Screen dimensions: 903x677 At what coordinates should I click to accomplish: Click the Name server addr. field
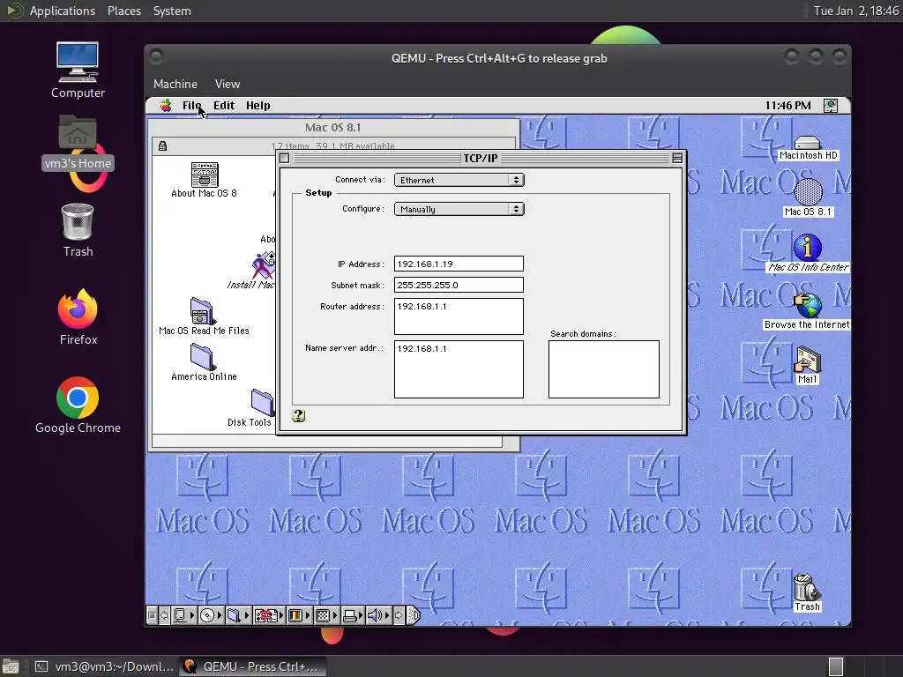point(459,369)
